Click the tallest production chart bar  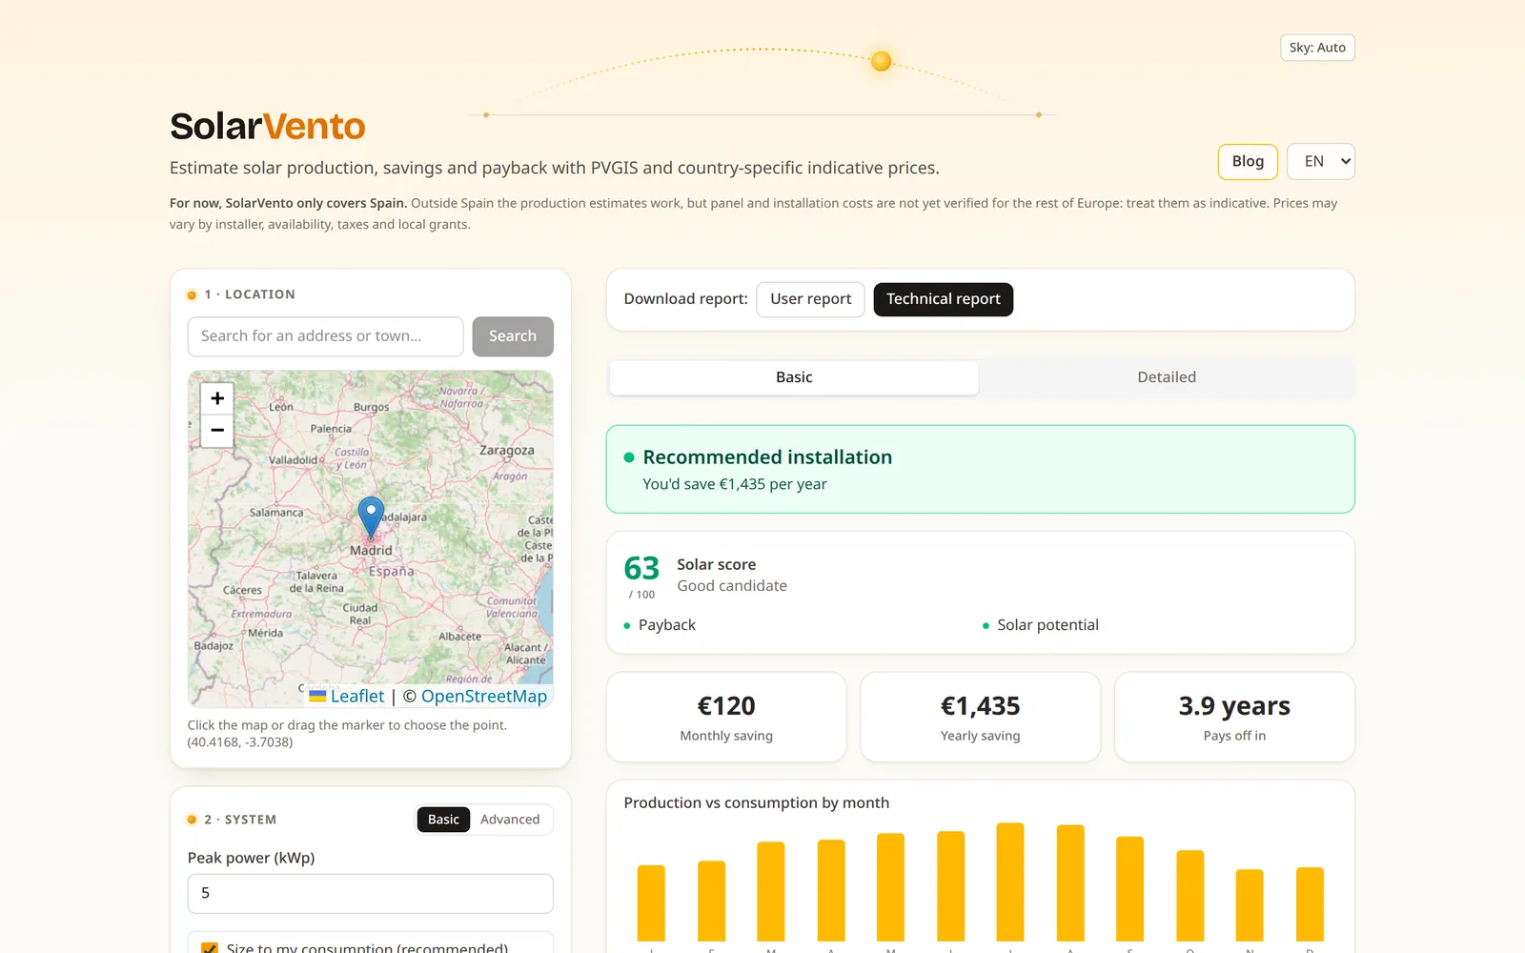1010,882
